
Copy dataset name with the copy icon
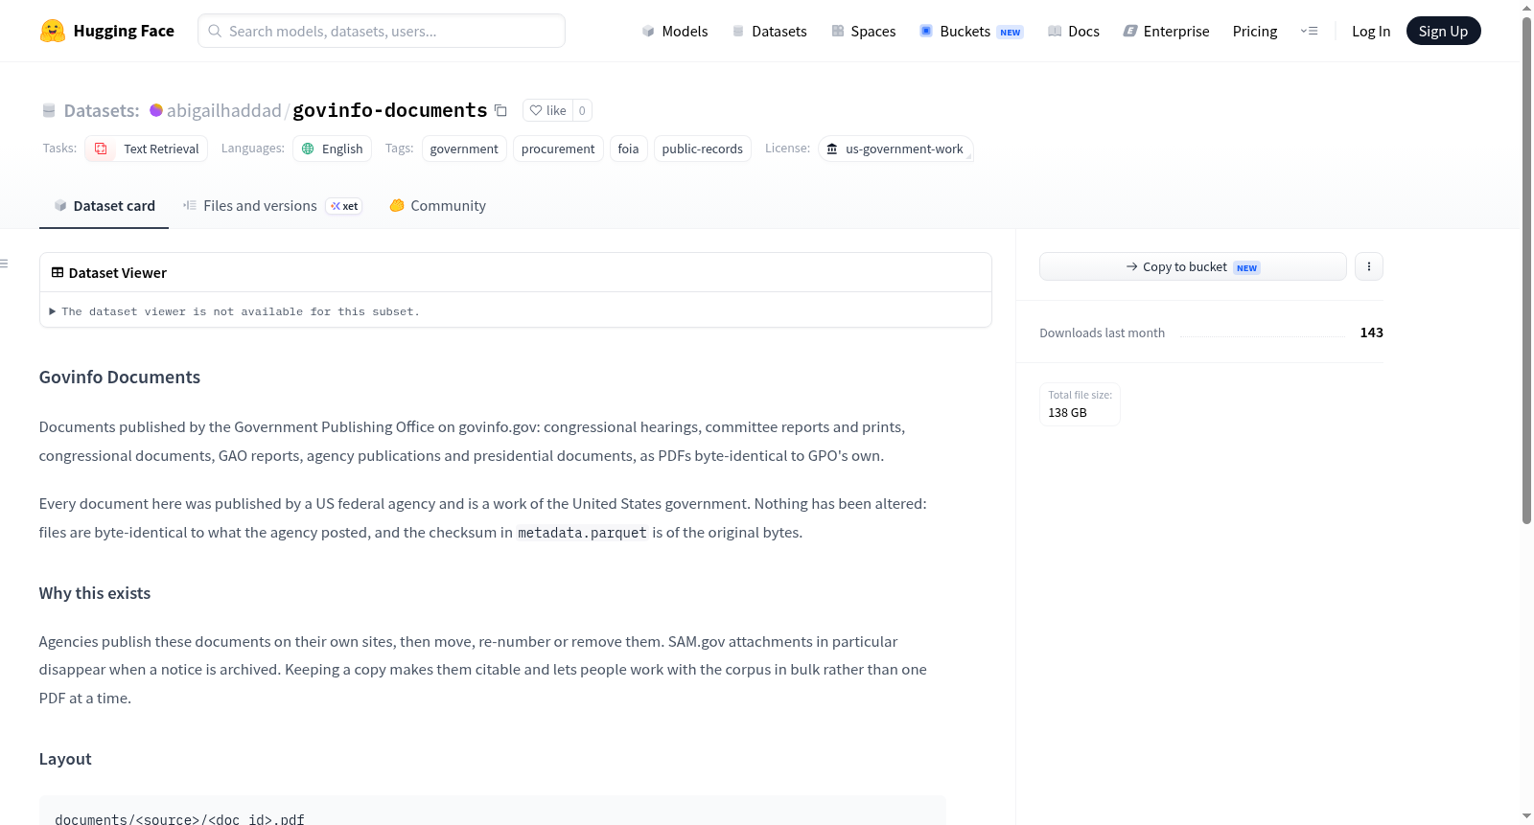pyautogui.click(x=500, y=110)
